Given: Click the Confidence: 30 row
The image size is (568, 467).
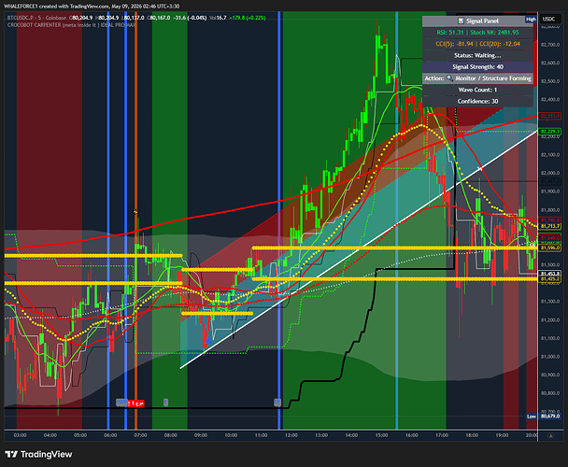Looking at the screenshot, I should [477, 102].
